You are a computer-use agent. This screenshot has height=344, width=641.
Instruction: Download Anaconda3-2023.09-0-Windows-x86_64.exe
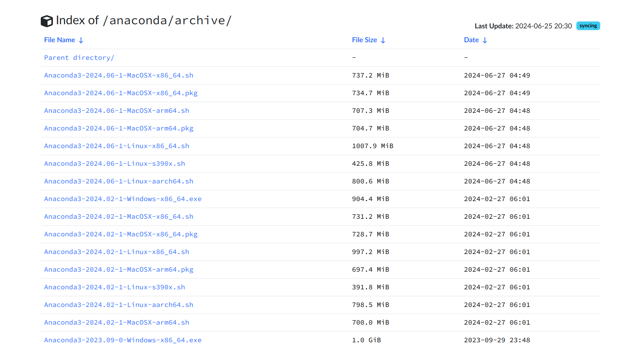(123, 340)
